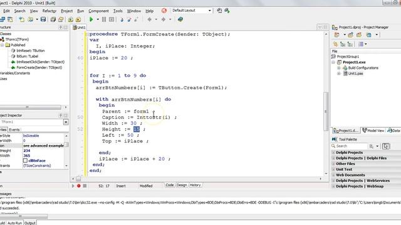The height and width of the screenshot is (225, 401).
Task: Select btnResetClick procedure in Structure tree
Action: (x=40, y=62)
